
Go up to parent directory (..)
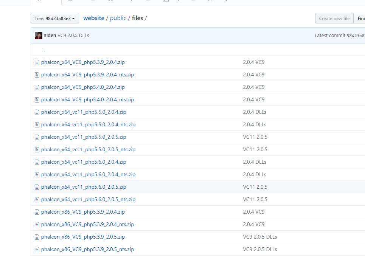(43, 50)
